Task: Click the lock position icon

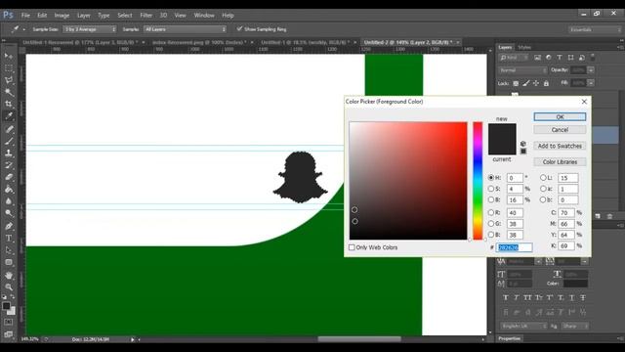Action: pyautogui.click(x=536, y=83)
